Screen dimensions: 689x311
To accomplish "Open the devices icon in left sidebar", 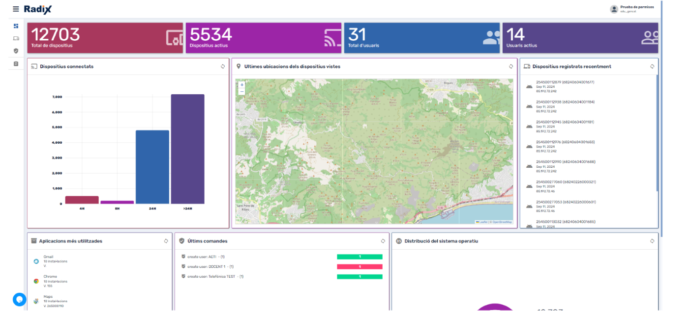I will (x=16, y=38).
